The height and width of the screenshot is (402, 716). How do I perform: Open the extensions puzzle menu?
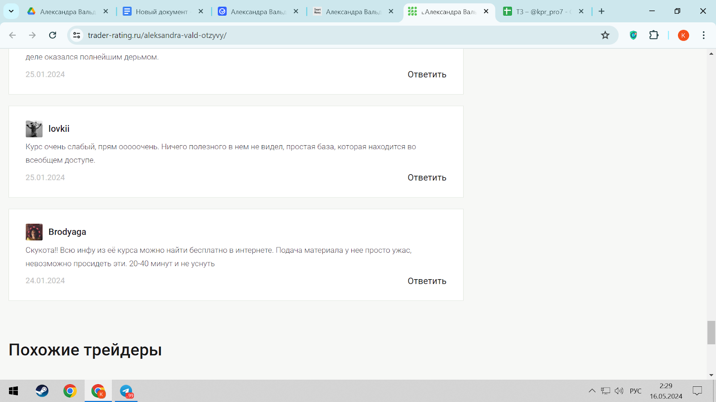[654, 35]
